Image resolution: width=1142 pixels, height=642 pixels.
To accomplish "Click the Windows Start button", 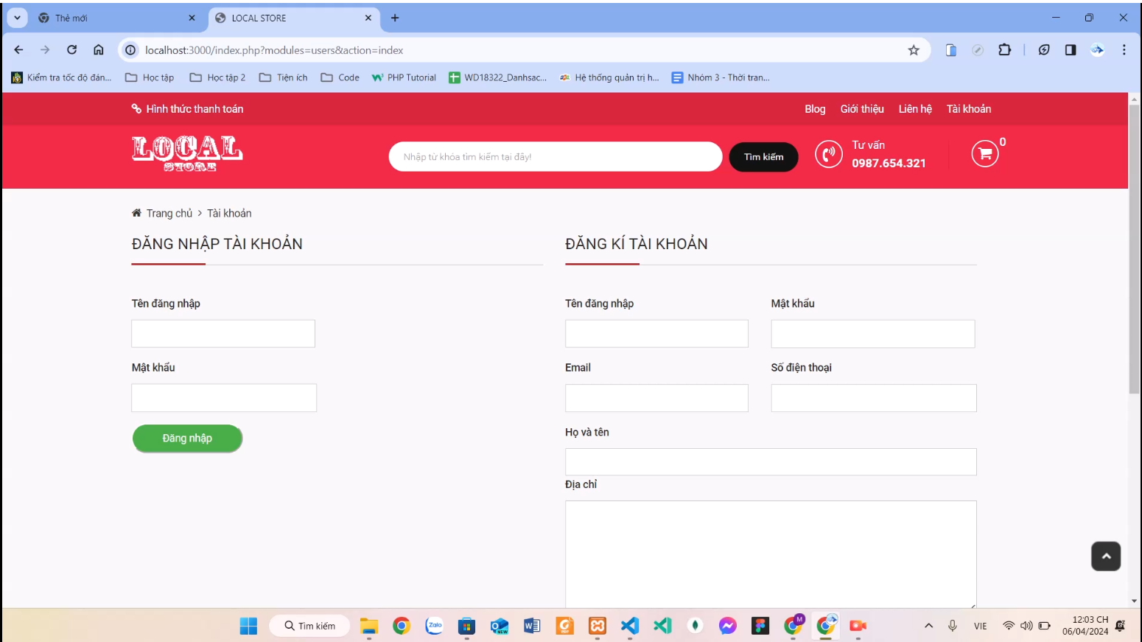I will click(x=248, y=626).
